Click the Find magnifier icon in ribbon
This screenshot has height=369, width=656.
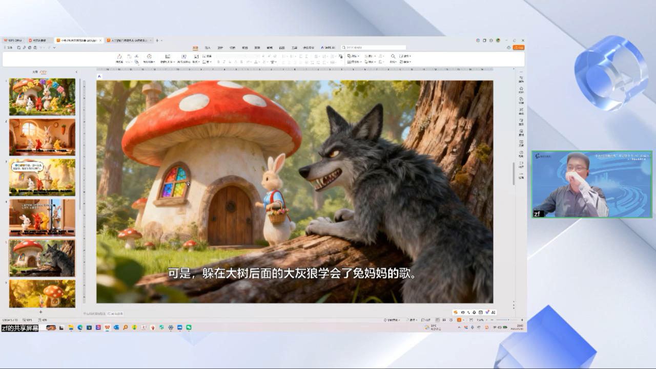(x=393, y=56)
